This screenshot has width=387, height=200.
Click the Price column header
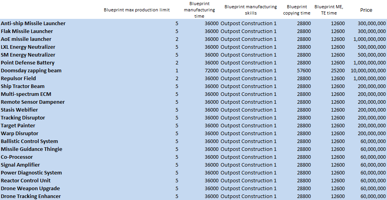(366, 10)
